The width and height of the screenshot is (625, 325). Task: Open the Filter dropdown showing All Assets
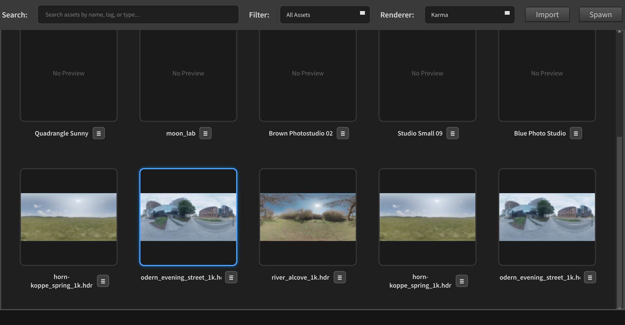pos(325,14)
